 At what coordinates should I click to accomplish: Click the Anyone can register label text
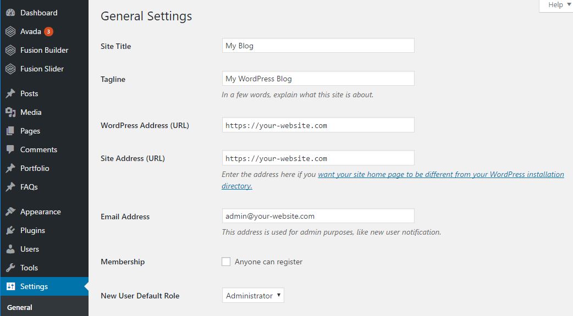pyautogui.click(x=268, y=262)
